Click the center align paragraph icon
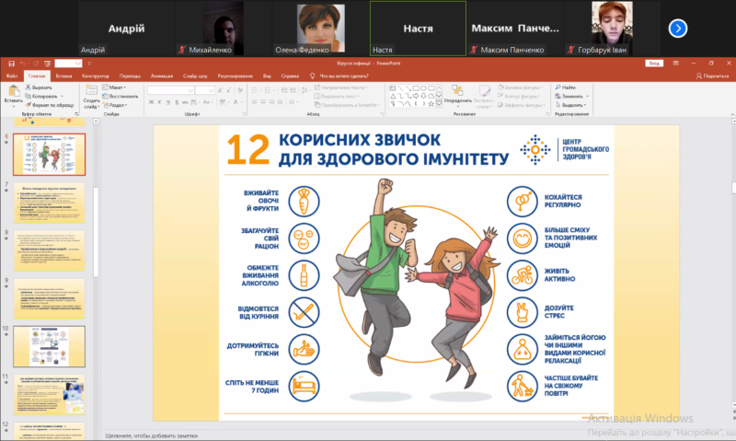 pos(263,102)
